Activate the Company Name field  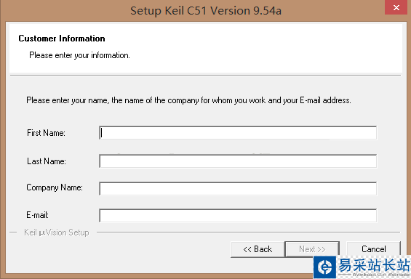tap(238, 188)
